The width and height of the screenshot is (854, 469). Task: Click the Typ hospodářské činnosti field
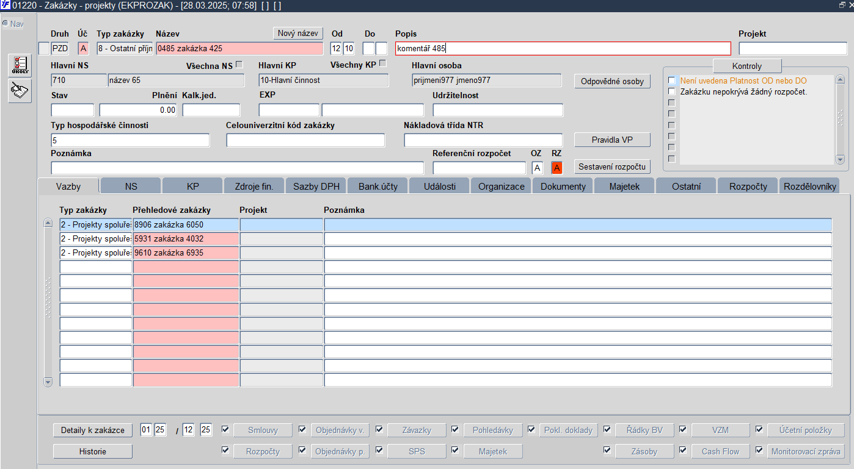(x=130, y=140)
